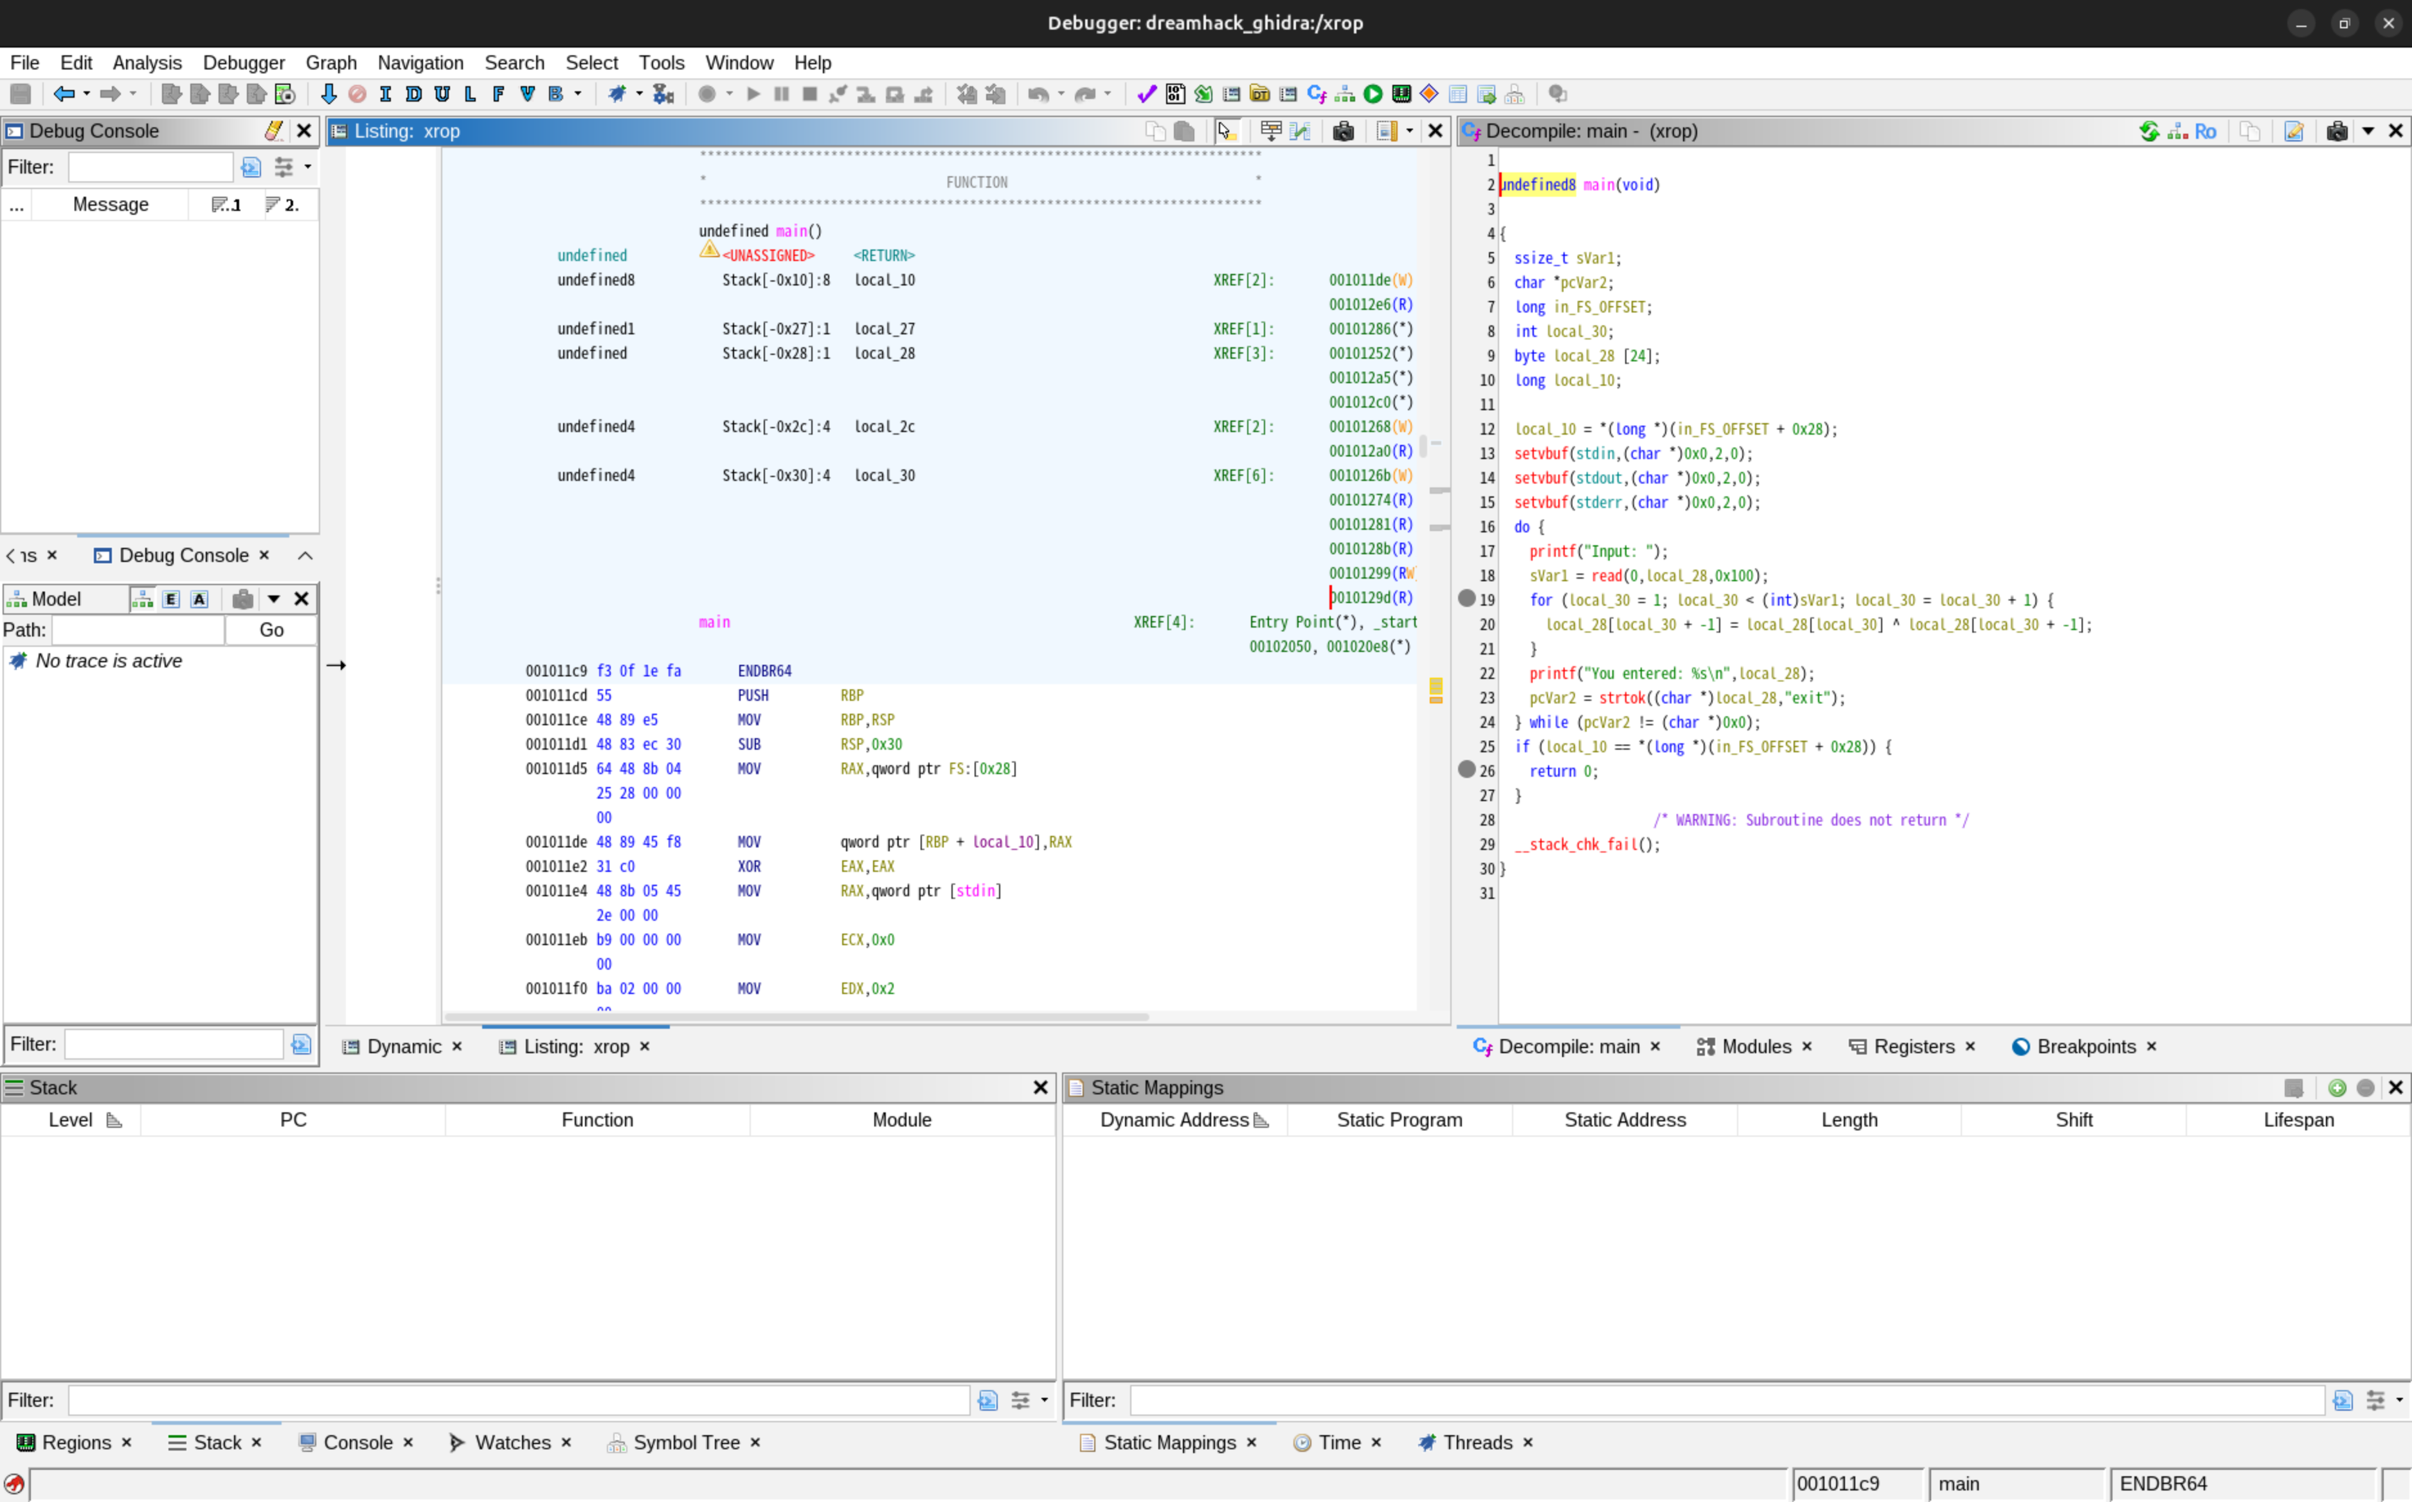
Task: Click the 'Ro' icon in Decompile header
Action: pos(2206,131)
